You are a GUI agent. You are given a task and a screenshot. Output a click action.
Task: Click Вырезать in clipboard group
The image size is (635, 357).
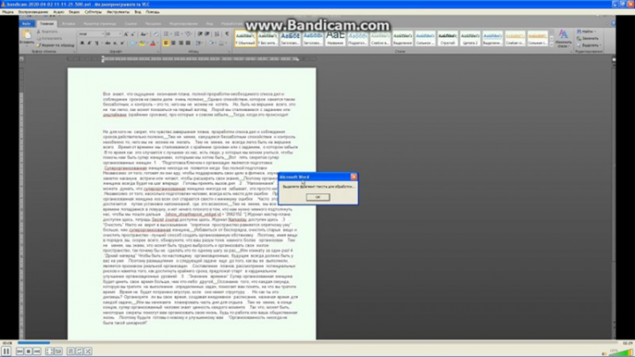point(48,32)
